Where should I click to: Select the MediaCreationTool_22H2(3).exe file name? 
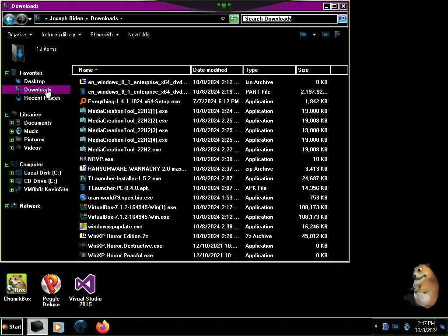(128, 130)
